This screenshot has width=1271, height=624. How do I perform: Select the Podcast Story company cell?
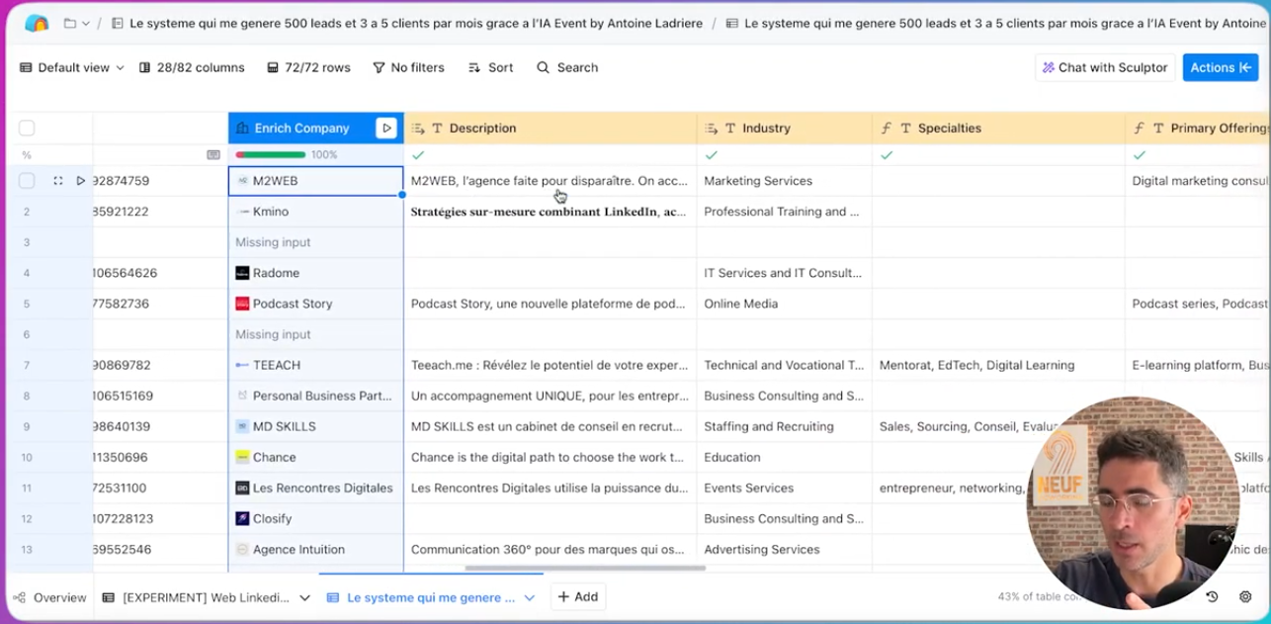pyautogui.click(x=315, y=304)
